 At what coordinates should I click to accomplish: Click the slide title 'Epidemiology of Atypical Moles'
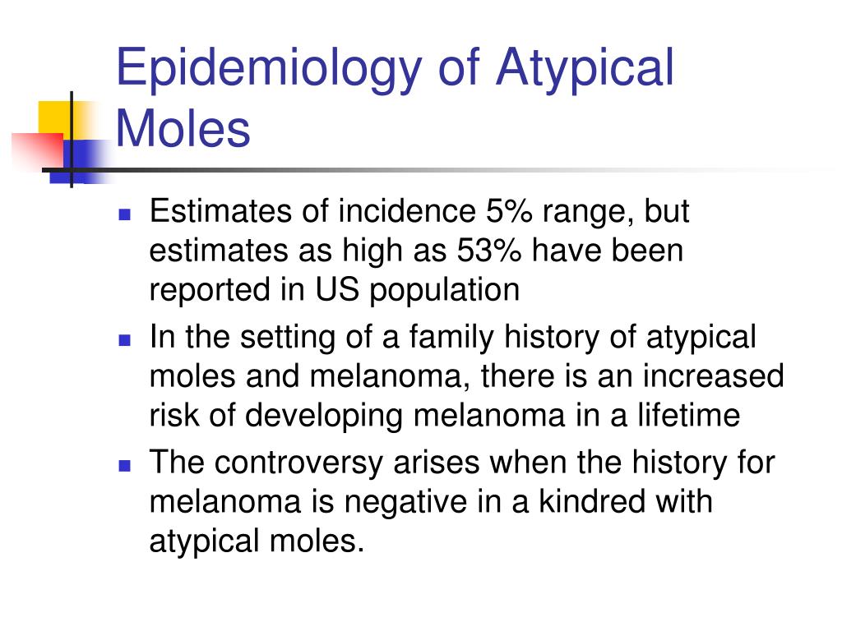click(395, 97)
